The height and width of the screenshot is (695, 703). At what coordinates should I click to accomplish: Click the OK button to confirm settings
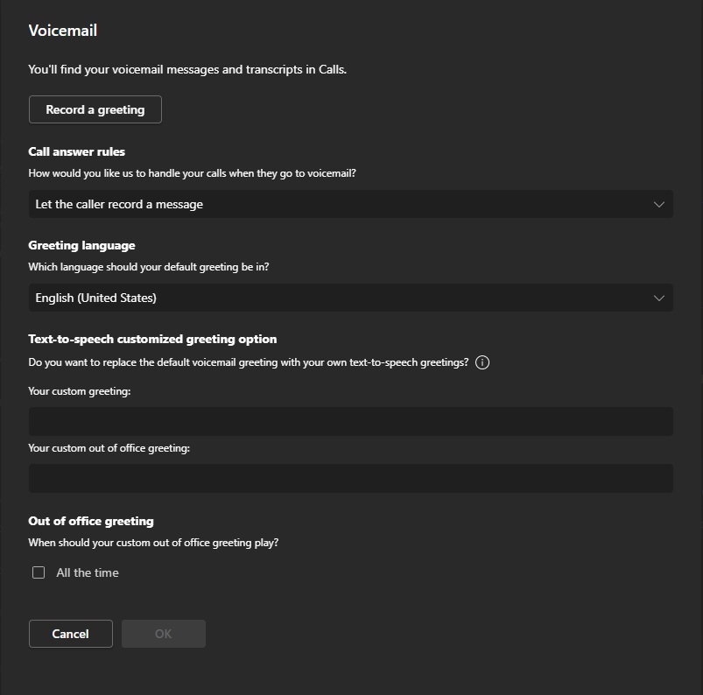[x=163, y=633]
